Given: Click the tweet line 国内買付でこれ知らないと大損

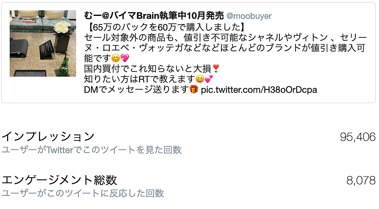Looking at the screenshot, I should click(148, 69).
